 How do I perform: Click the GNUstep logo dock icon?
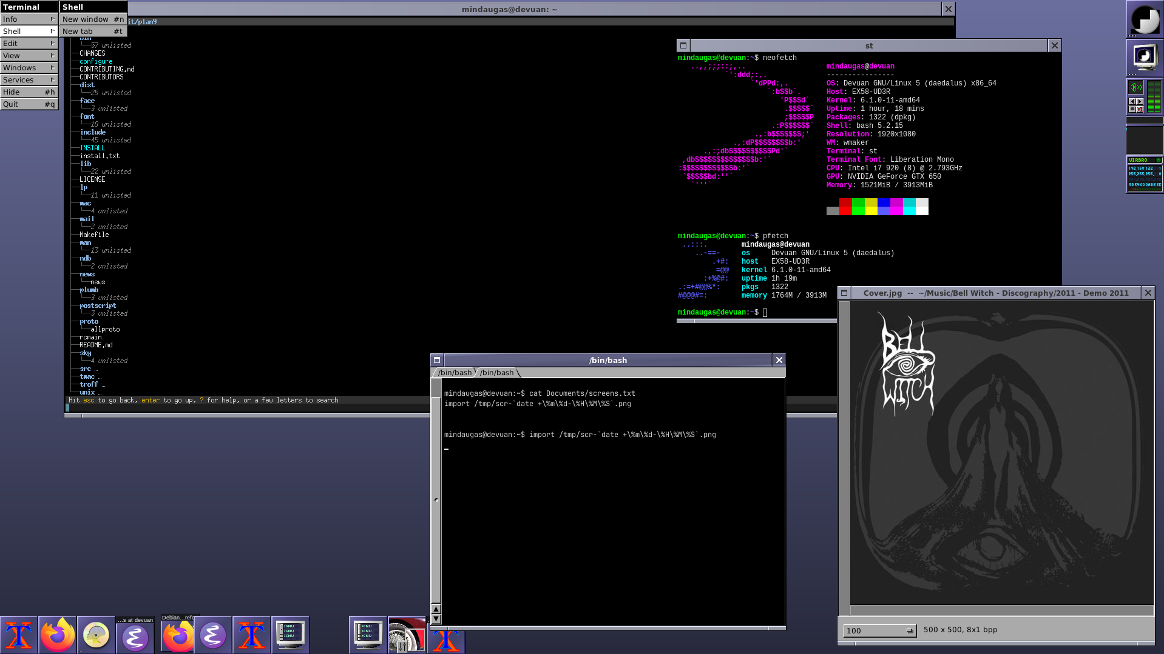tap(1145, 19)
